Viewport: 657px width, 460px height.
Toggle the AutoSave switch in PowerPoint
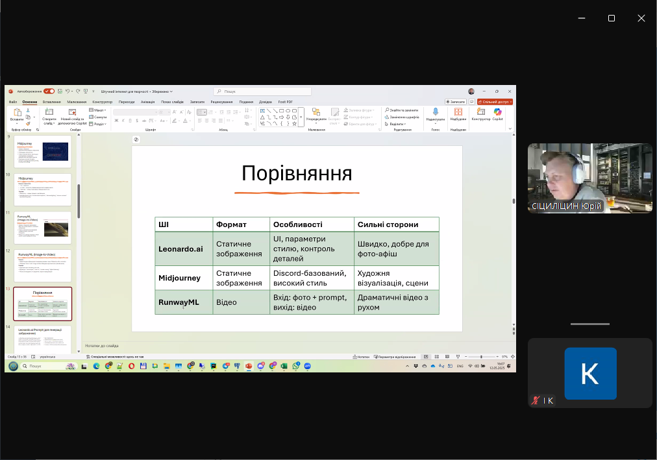(49, 91)
